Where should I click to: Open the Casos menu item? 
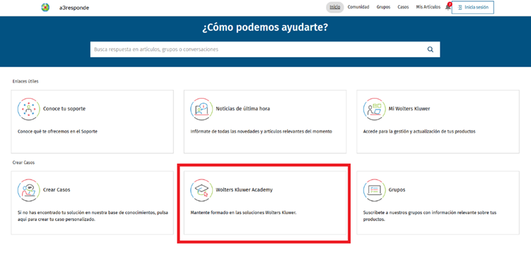pyautogui.click(x=403, y=7)
